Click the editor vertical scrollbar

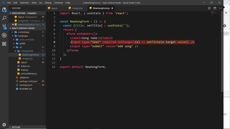[x=222, y=51]
